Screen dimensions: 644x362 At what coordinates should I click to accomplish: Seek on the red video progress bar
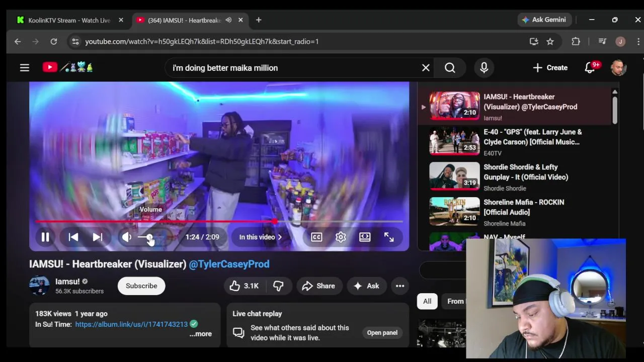tap(219, 221)
